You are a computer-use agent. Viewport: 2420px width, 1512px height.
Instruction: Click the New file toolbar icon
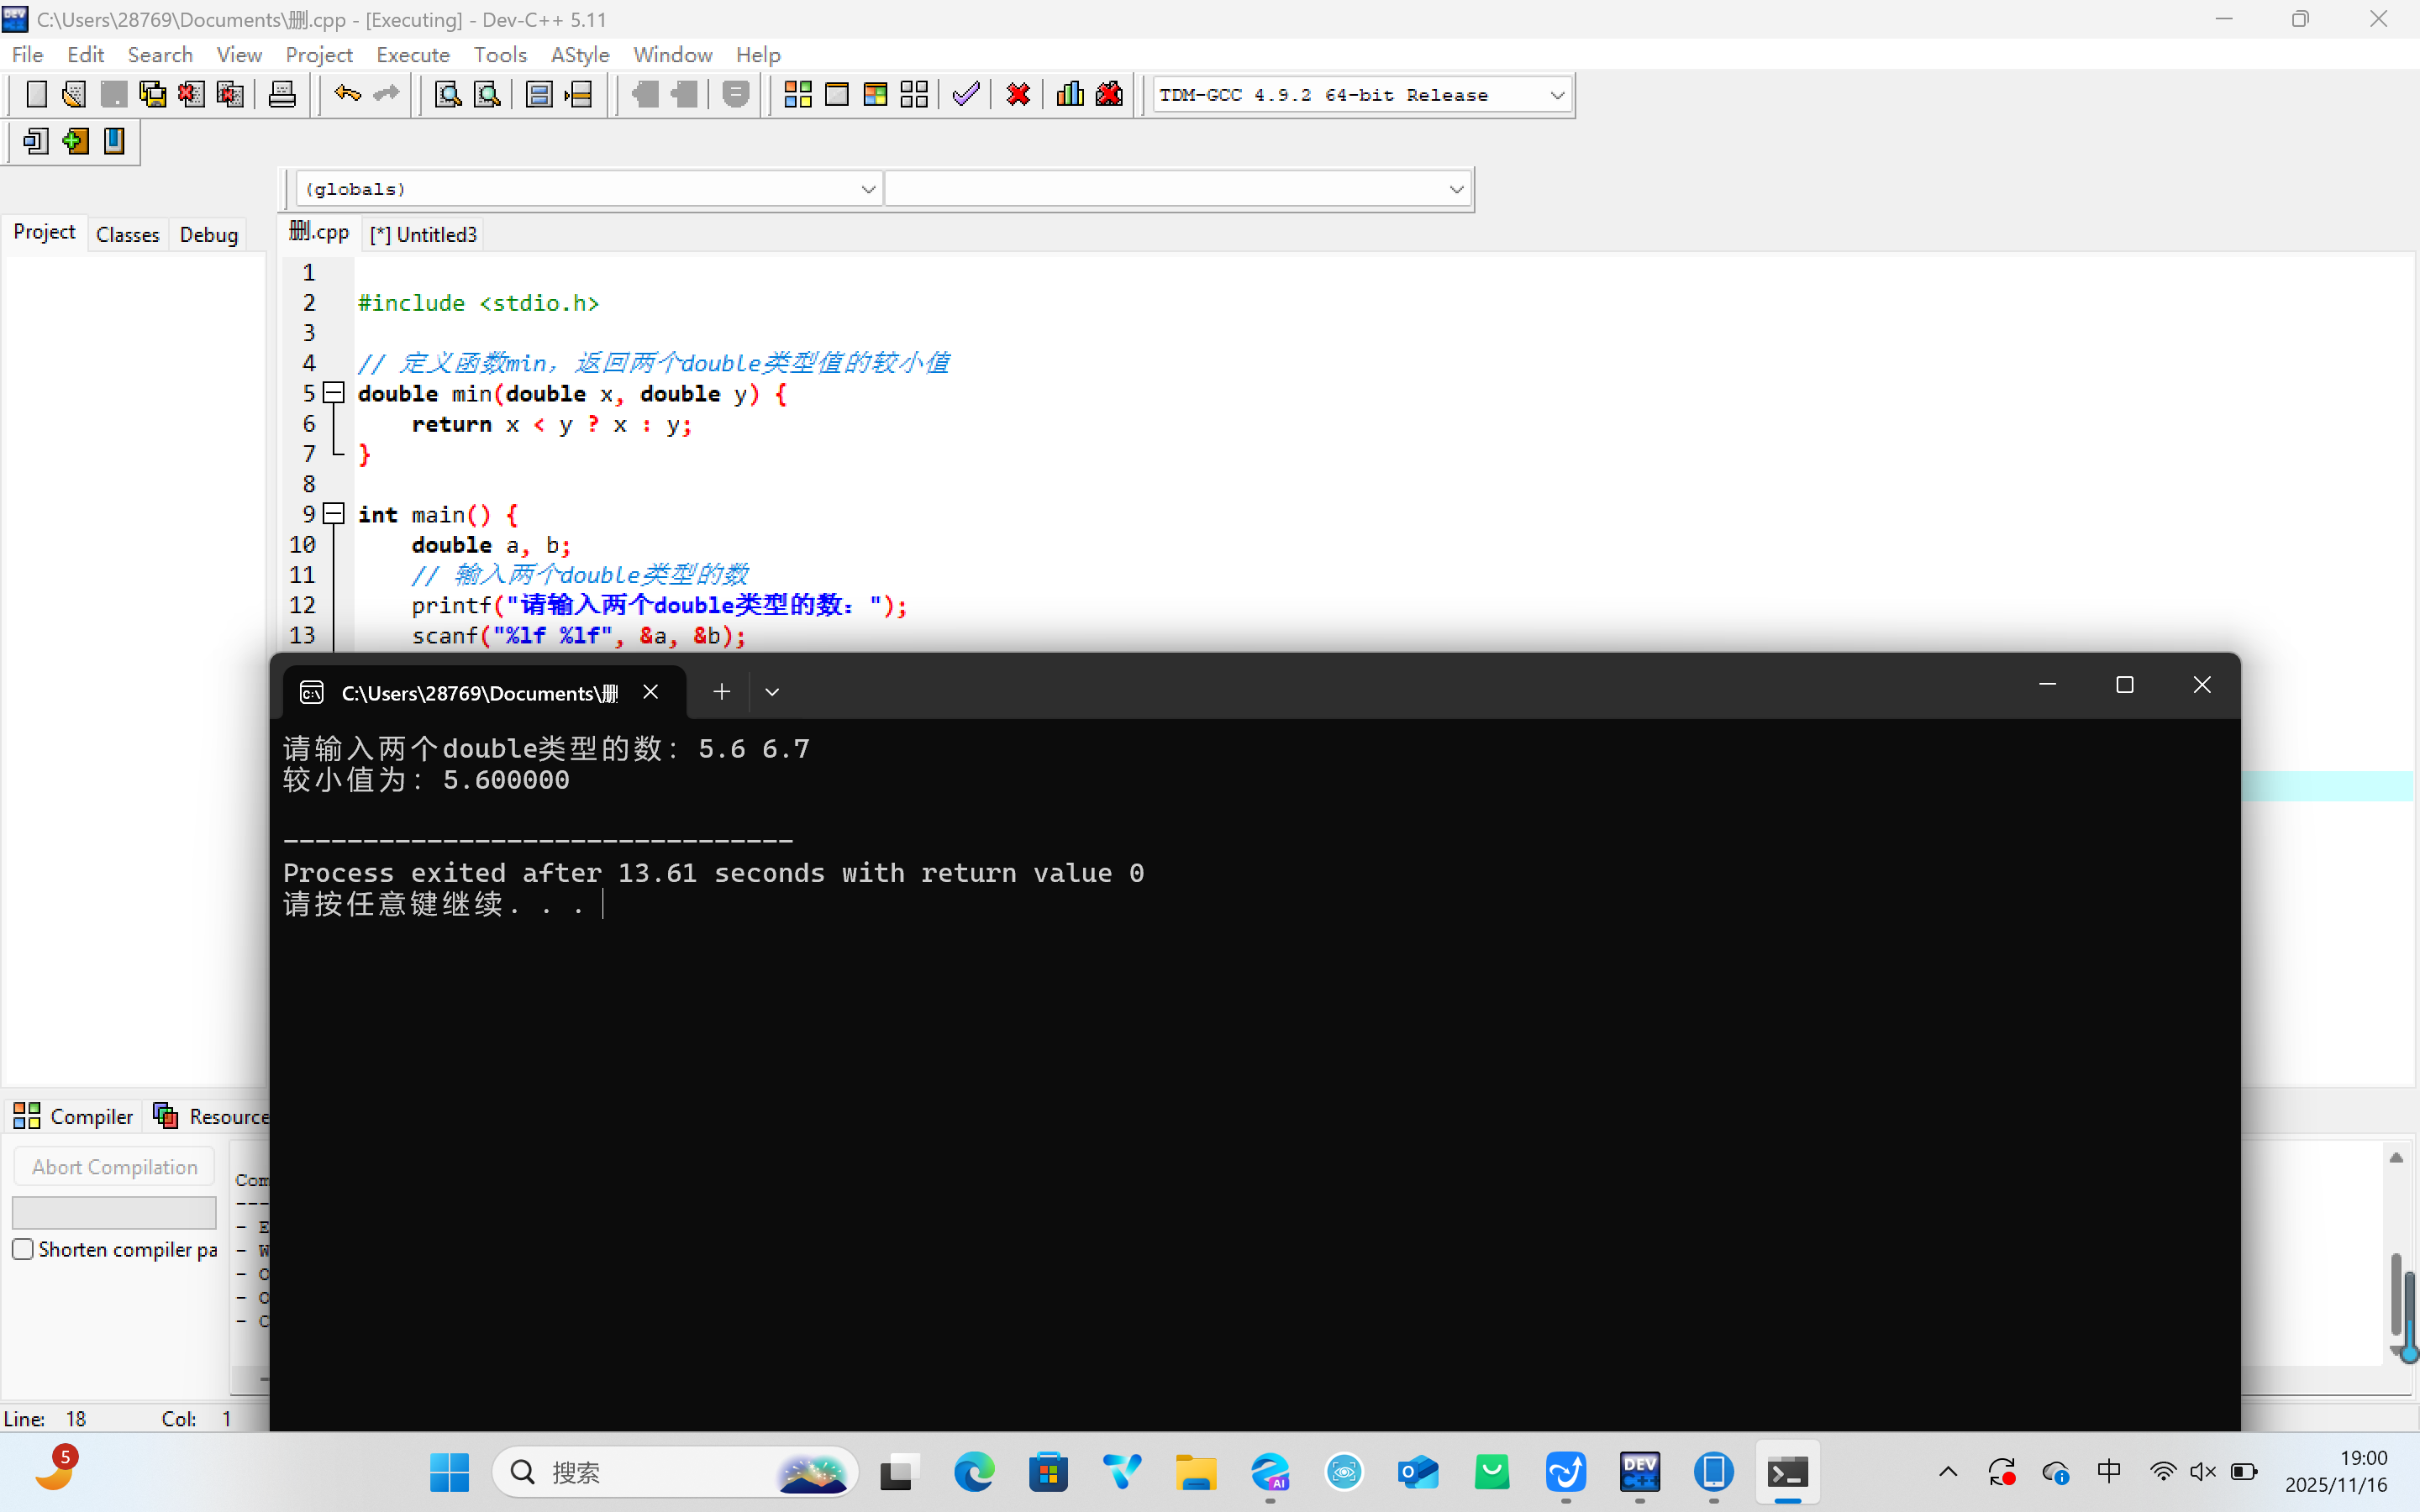click(x=36, y=95)
